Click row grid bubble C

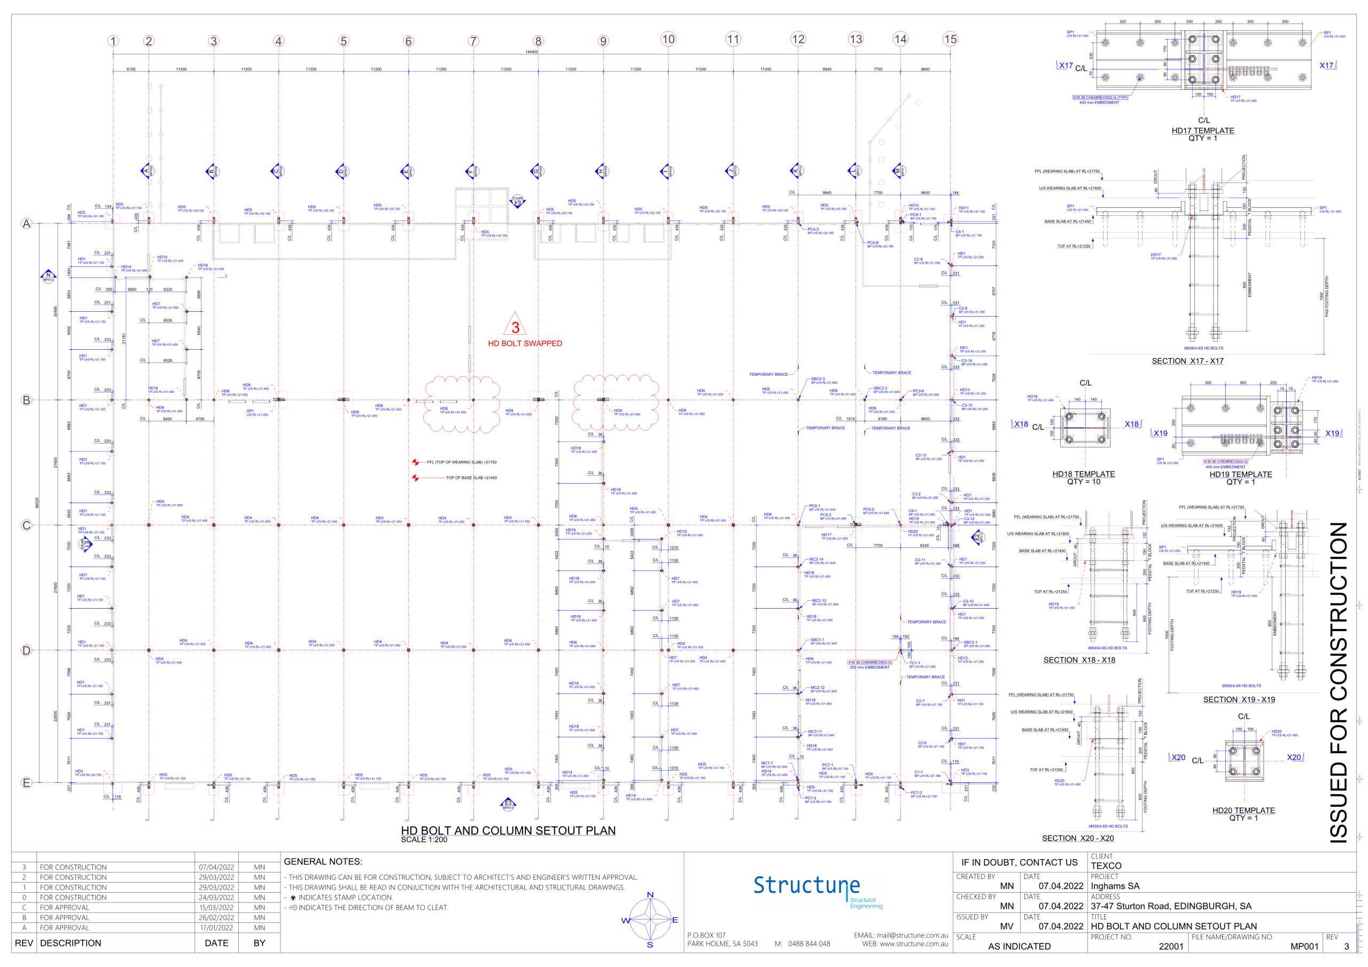point(26,525)
